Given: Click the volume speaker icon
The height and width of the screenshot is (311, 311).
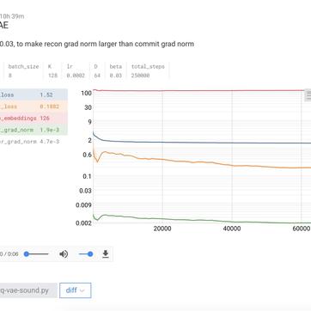Looking at the screenshot, I should [64, 254].
